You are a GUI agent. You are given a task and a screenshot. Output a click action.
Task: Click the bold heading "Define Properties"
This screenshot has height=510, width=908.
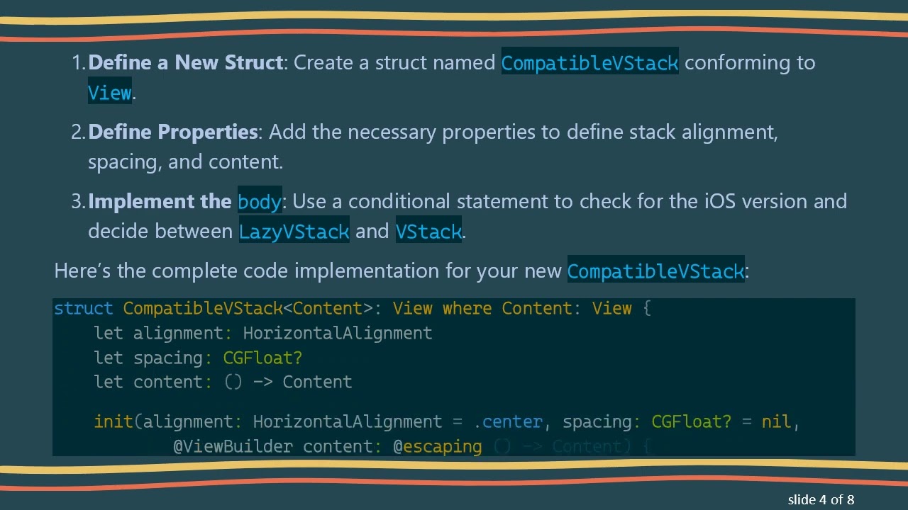[x=172, y=132]
